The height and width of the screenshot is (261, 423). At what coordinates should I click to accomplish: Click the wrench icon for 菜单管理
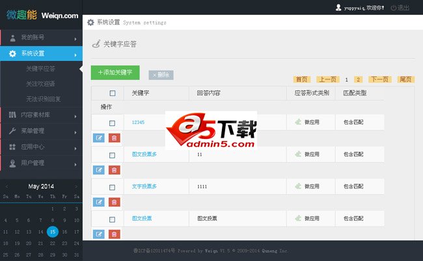point(12,131)
